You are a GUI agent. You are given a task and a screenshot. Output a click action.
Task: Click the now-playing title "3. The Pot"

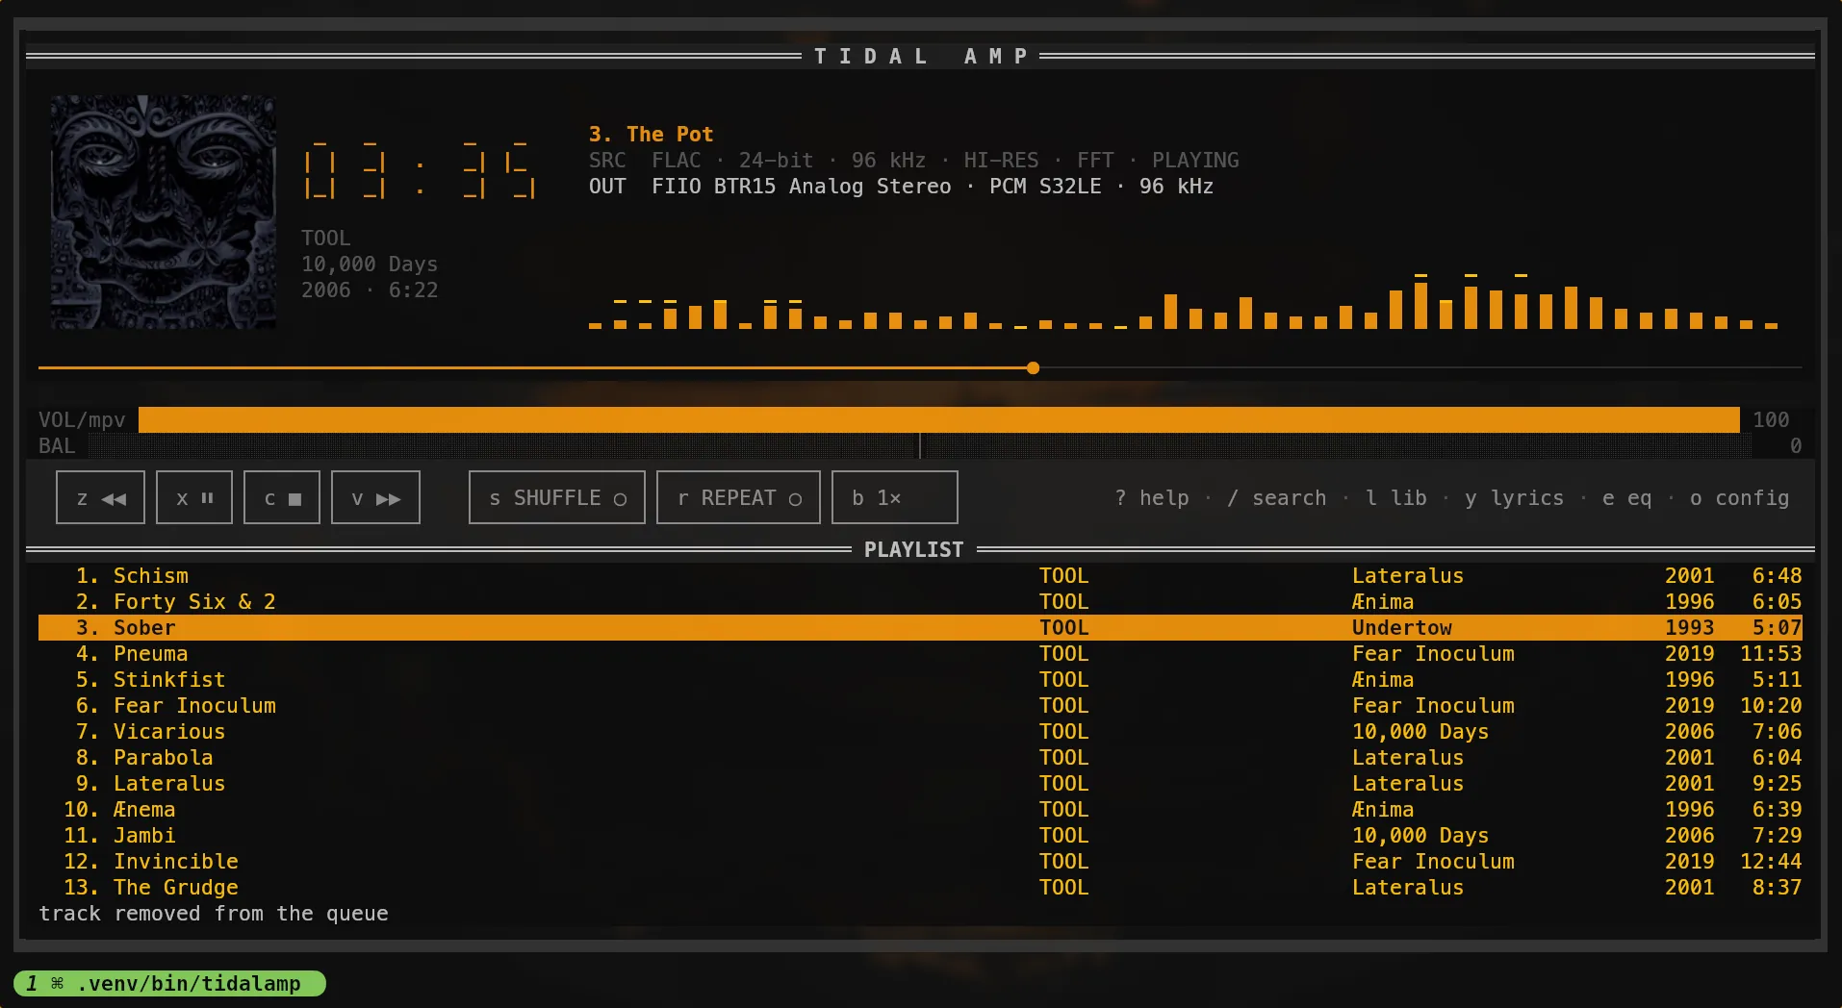(x=651, y=134)
